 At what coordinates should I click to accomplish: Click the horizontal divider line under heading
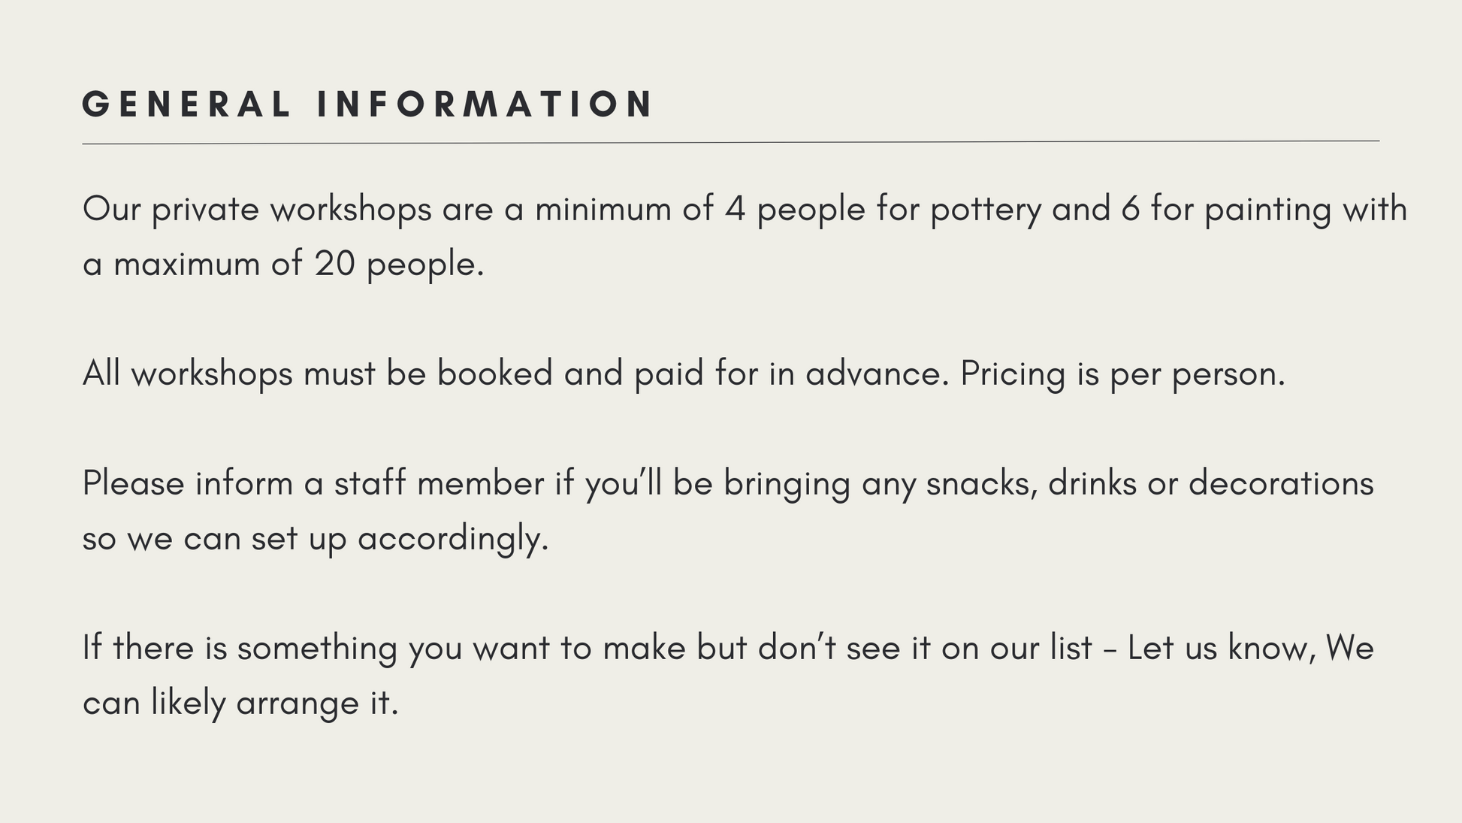(x=730, y=142)
